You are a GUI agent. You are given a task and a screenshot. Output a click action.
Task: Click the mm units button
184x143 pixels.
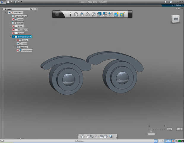(169, 129)
